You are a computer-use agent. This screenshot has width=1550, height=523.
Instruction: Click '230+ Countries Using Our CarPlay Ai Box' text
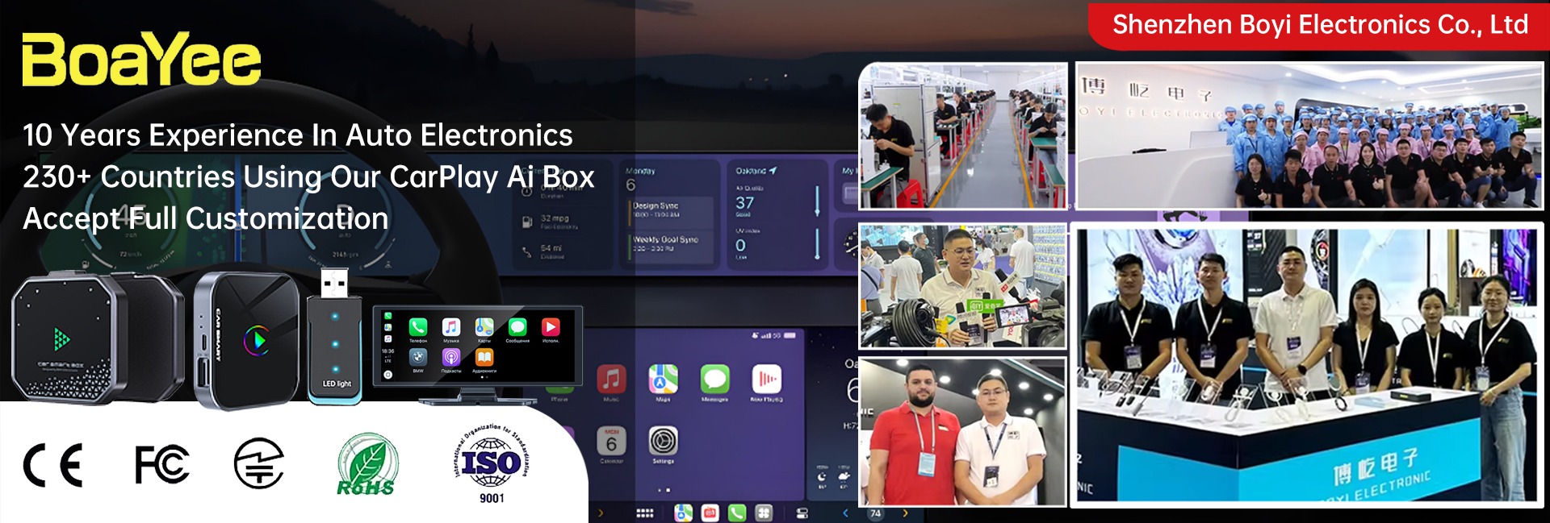point(308,176)
